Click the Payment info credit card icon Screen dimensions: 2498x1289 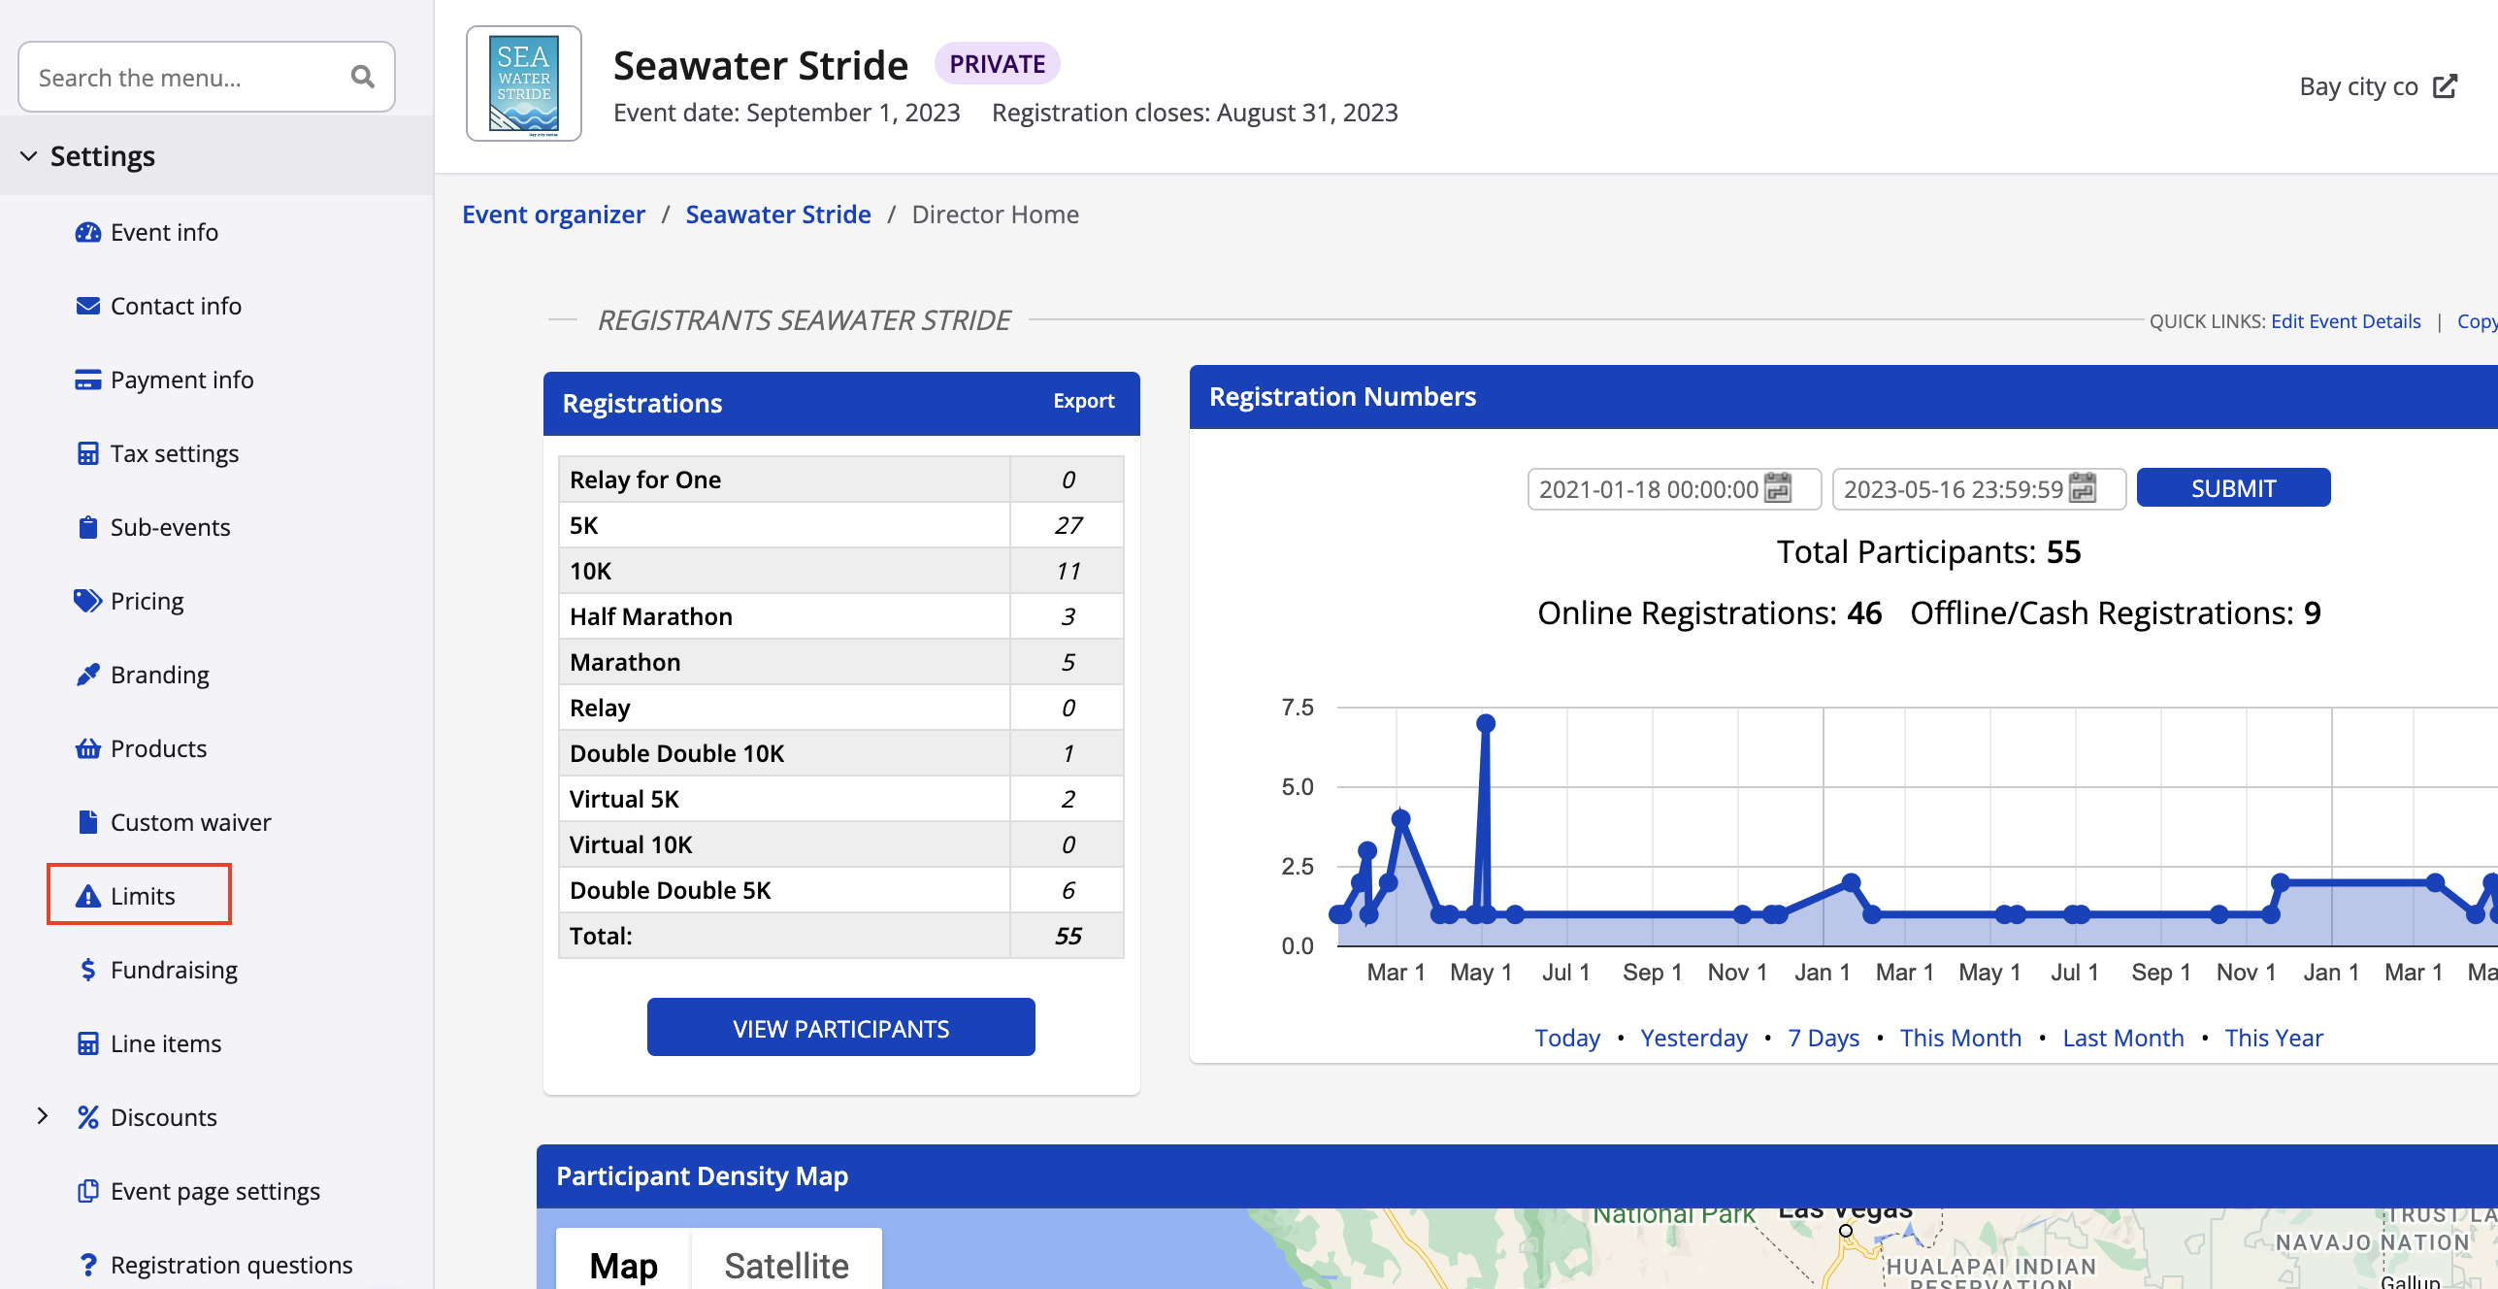[x=87, y=380]
